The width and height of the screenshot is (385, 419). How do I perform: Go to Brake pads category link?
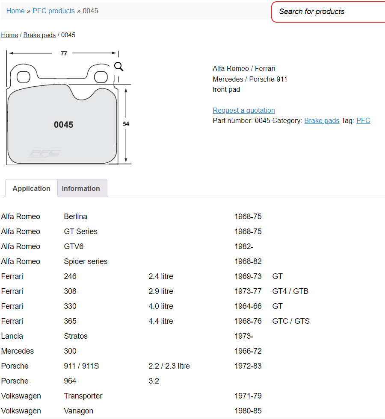coord(322,120)
